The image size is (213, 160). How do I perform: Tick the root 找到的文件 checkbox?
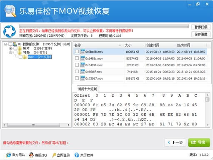[10, 44]
